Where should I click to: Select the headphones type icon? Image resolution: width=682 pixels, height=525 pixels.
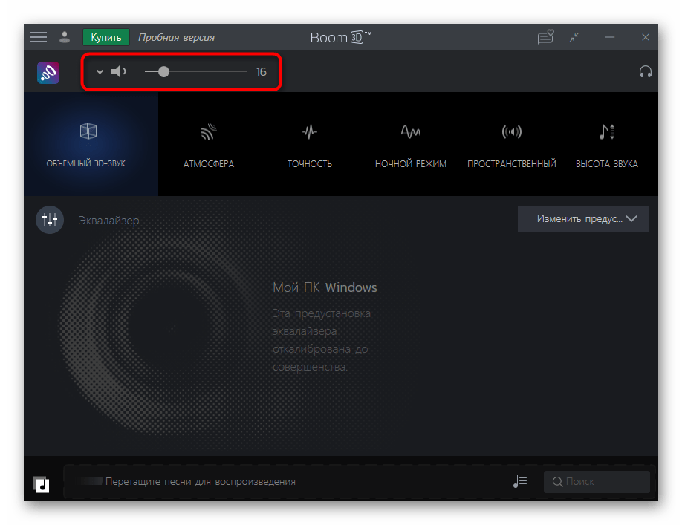645,72
